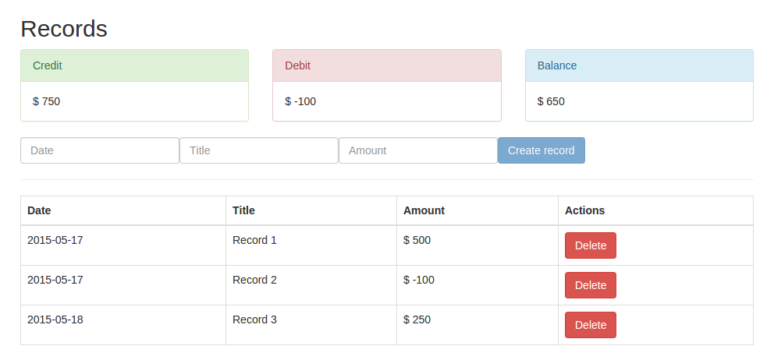Image resolution: width=774 pixels, height=360 pixels.
Task: Delete Record 1 from the table
Action: (590, 245)
